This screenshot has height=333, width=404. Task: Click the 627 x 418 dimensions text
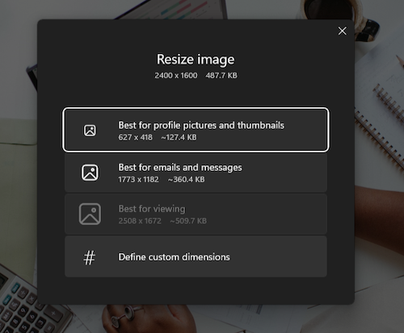coord(135,137)
